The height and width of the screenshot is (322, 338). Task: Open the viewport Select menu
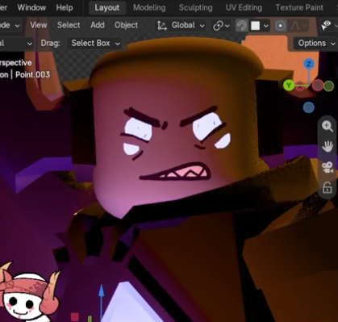tap(69, 25)
